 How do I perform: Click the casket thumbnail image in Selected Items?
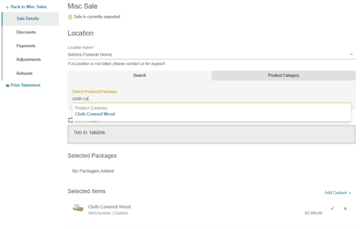tap(78, 208)
